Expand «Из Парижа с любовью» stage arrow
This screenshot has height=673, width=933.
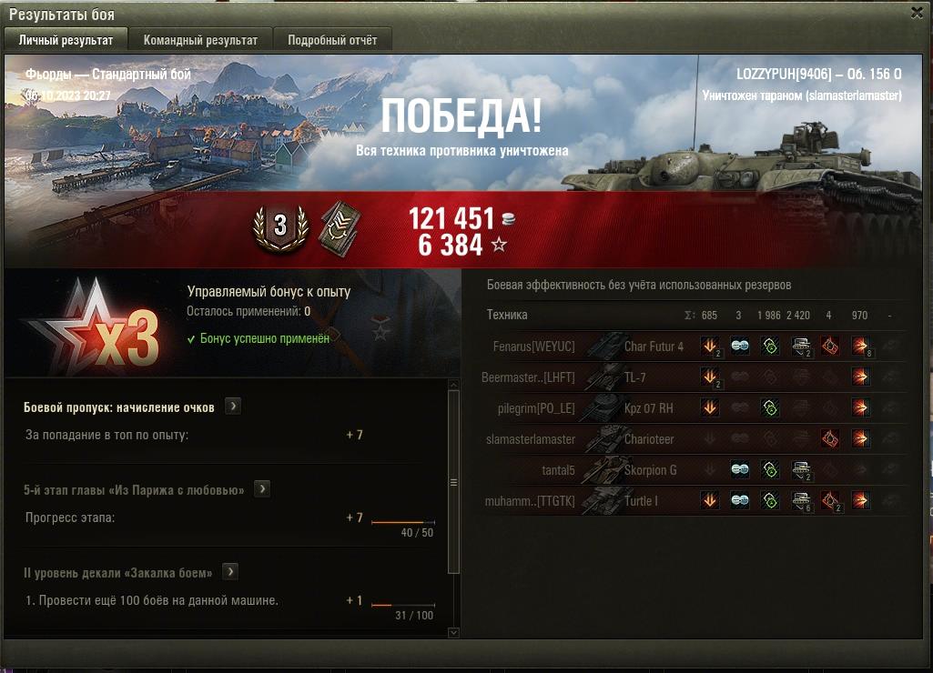[262, 489]
